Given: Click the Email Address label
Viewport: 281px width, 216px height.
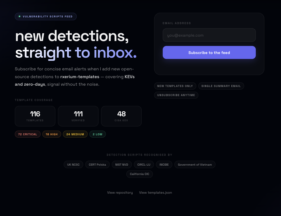Looking at the screenshot, I should coord(177,23).
